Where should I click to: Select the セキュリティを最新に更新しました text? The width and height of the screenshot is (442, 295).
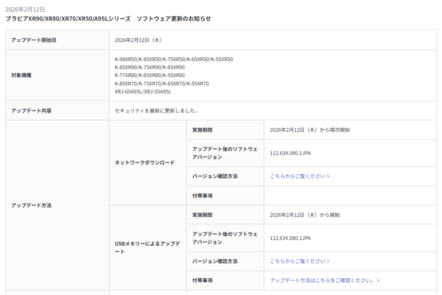click(x=156, y=110)
